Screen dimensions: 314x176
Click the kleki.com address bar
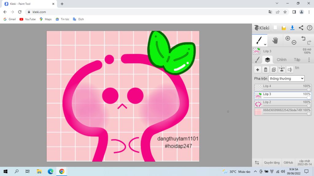tap(147, 12)
